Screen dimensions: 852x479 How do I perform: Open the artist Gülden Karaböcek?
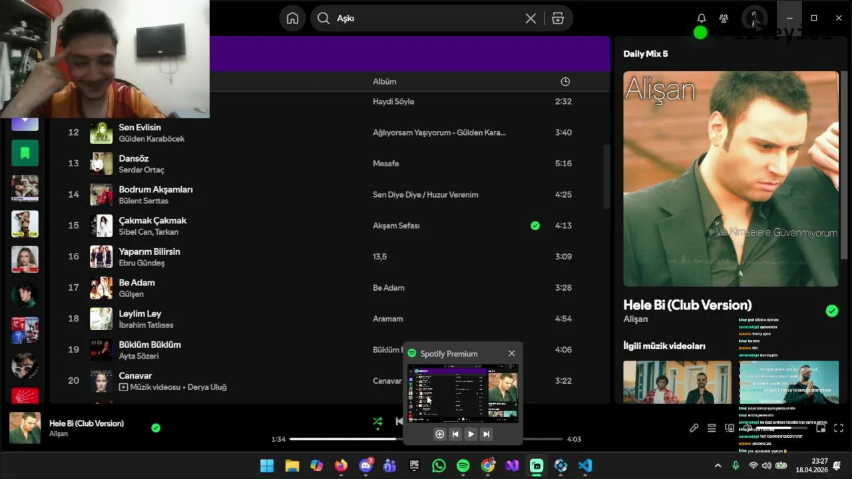[152, 139]
